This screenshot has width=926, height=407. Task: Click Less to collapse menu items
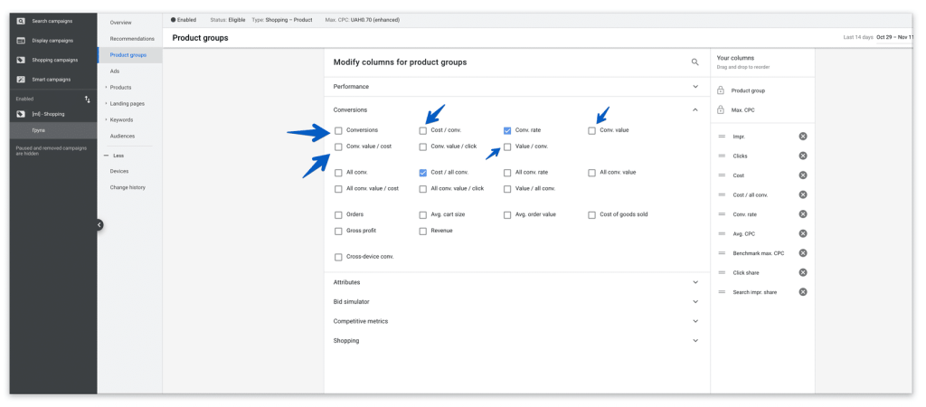[118, 156]
